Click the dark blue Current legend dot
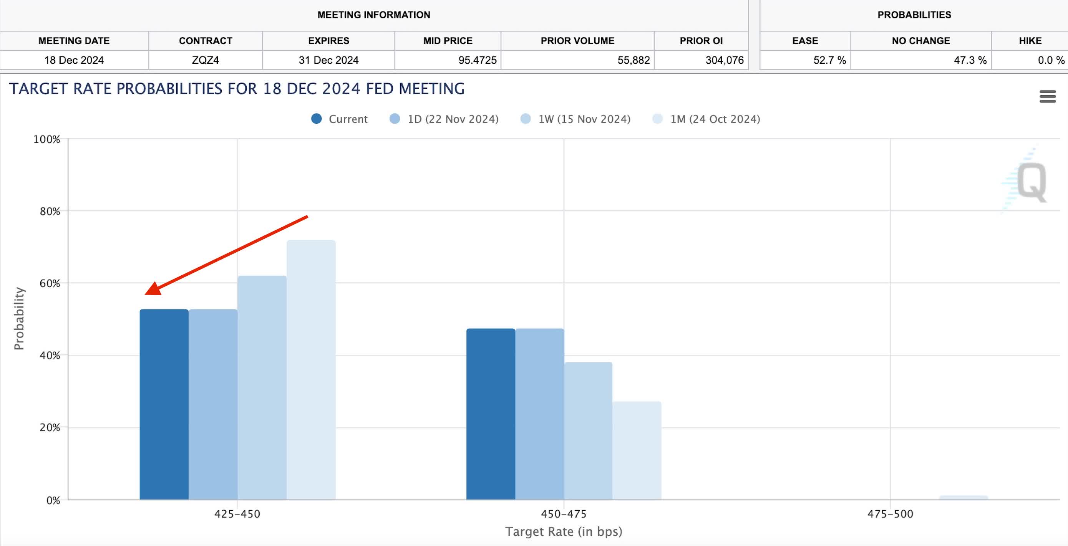Viewport: 1068px width, 546px height. 316,119
